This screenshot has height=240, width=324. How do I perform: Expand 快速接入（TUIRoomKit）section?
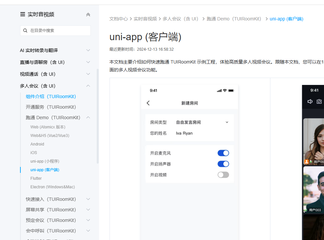(88, 199)
